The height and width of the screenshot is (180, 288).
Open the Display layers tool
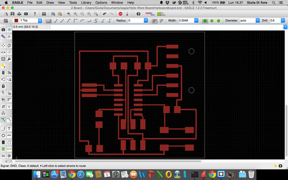point(3,36)
